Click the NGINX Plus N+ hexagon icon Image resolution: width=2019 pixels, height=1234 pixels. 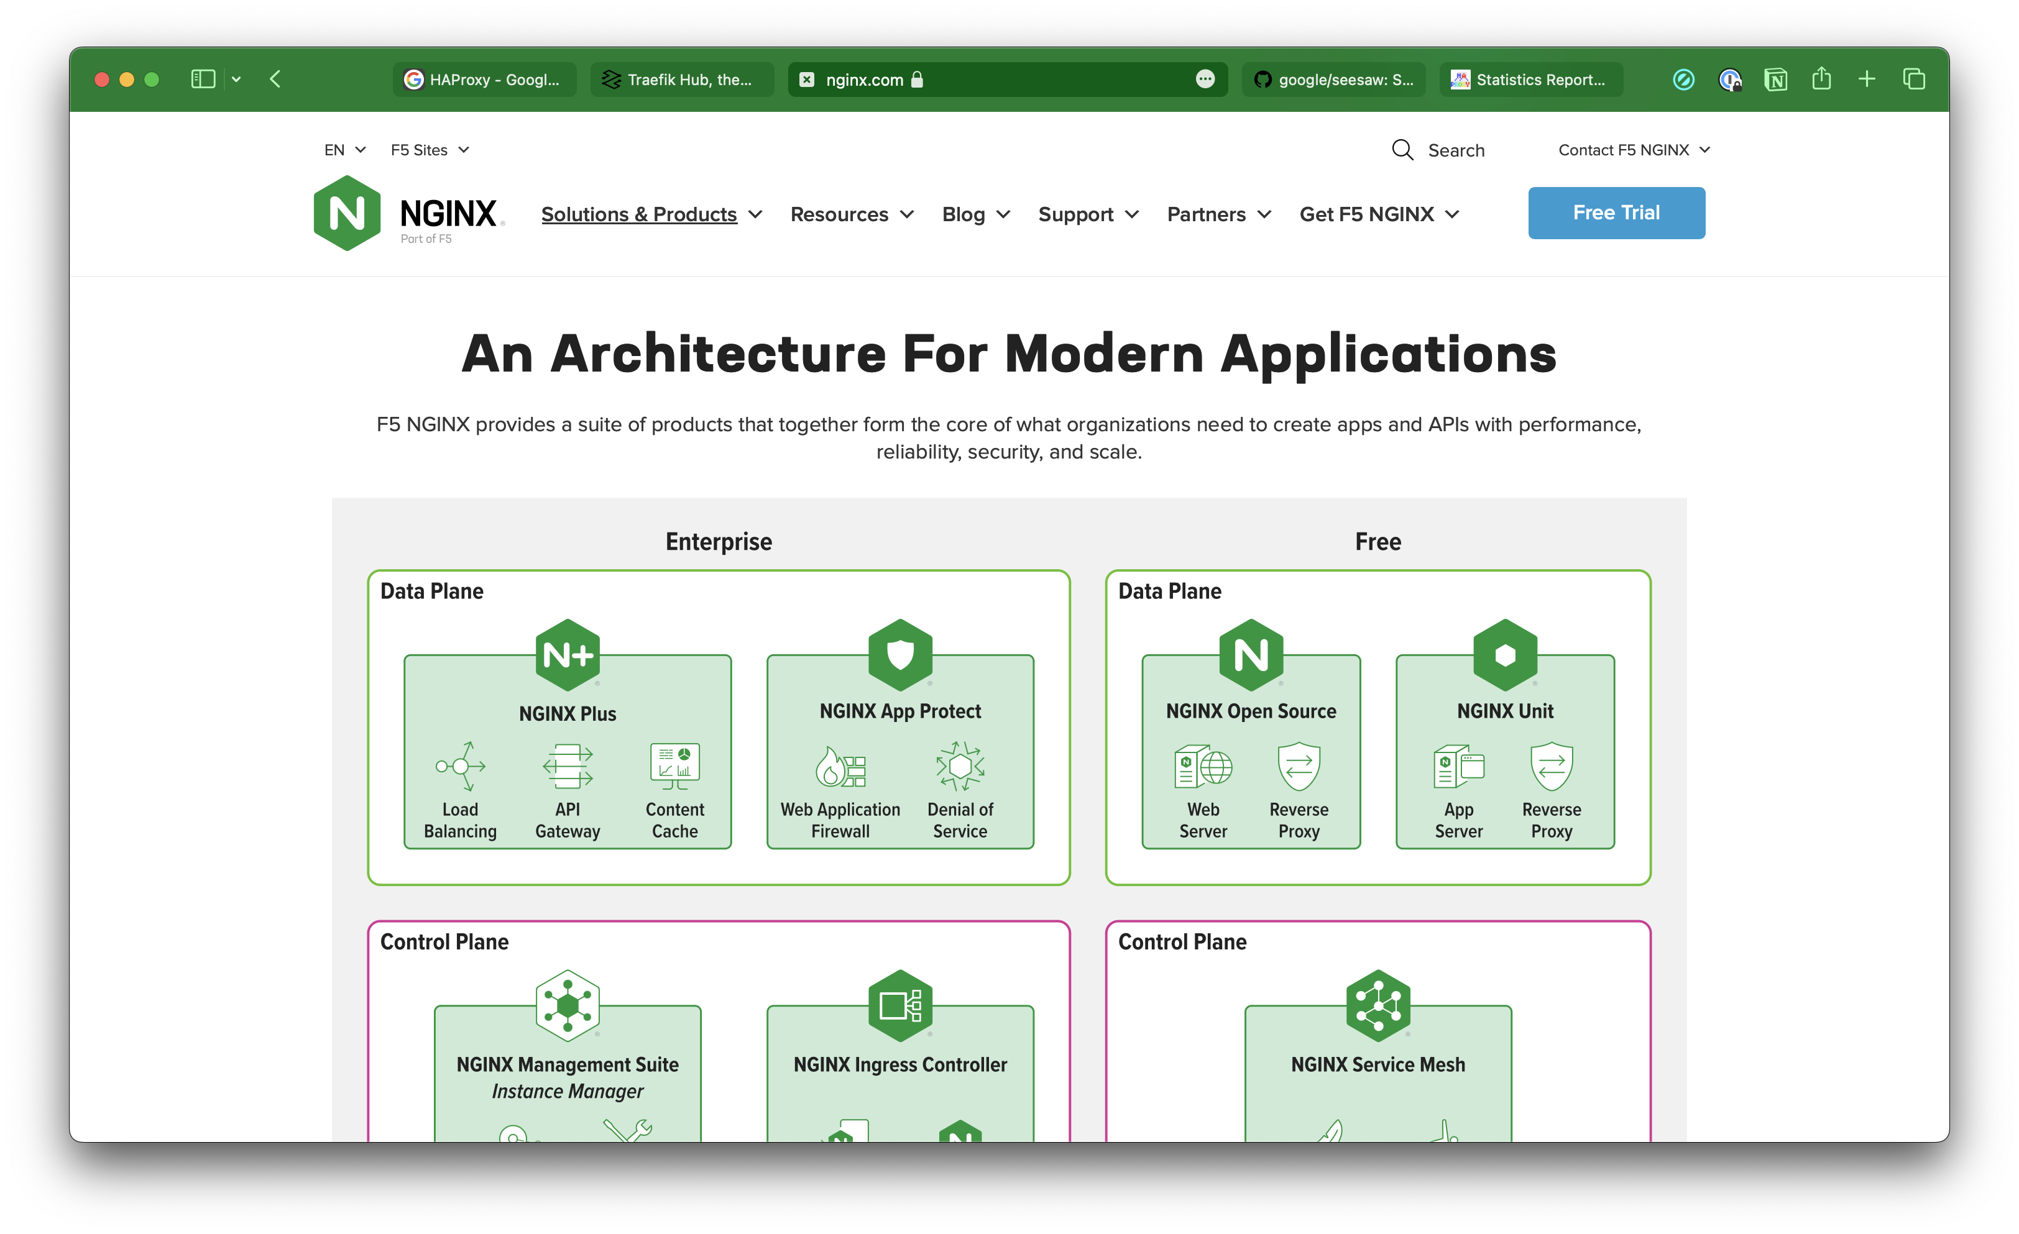click(568, 655)
